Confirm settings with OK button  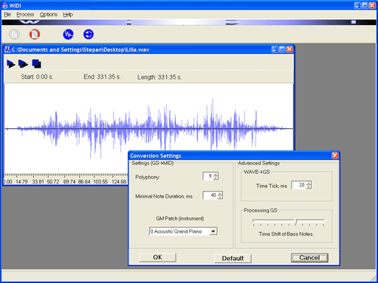[157, 257]
